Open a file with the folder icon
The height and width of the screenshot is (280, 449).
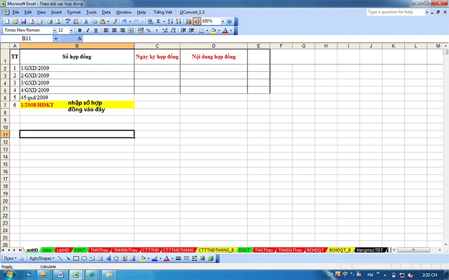pos(15,21)
